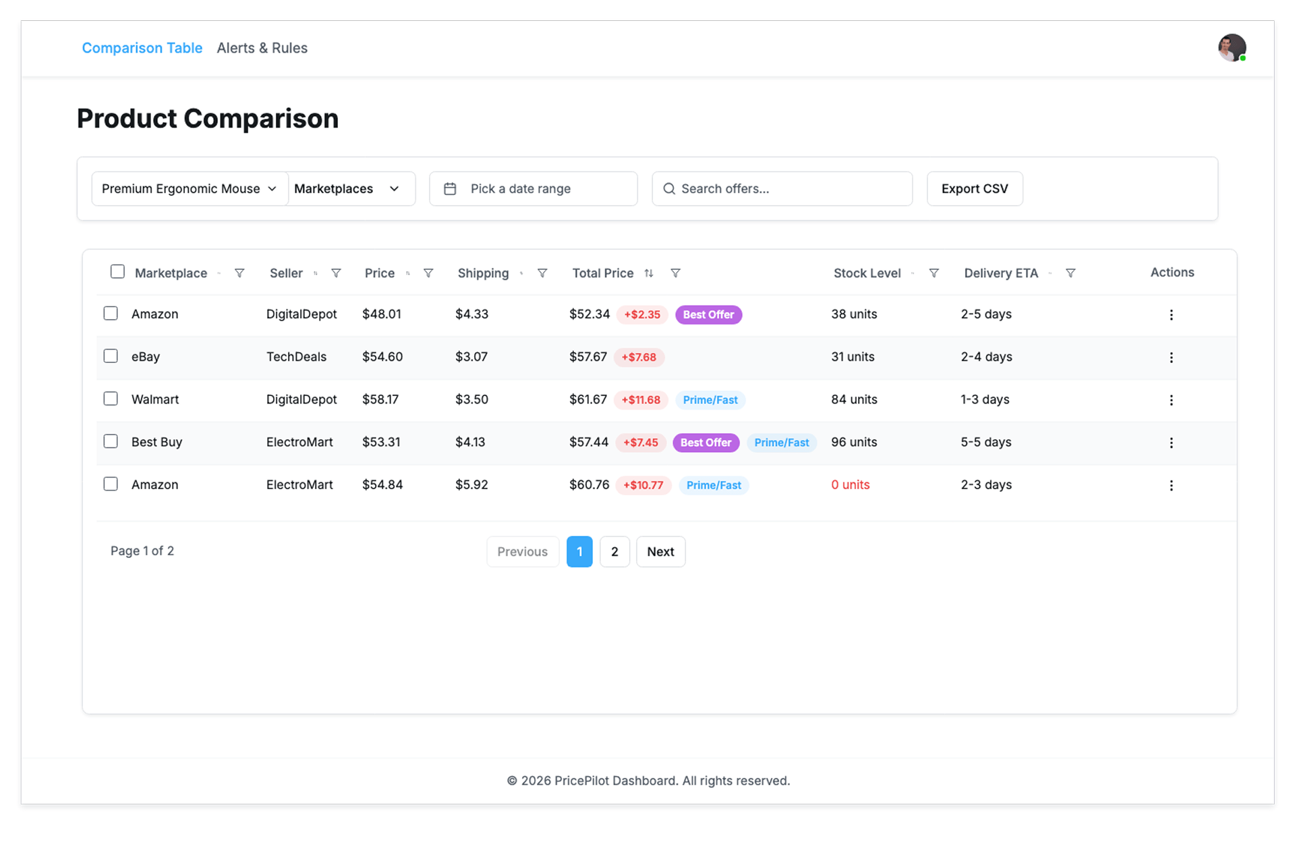
Task: Expand the Premium Ergonomic Mouse dropdown
Action: [190, 189]
